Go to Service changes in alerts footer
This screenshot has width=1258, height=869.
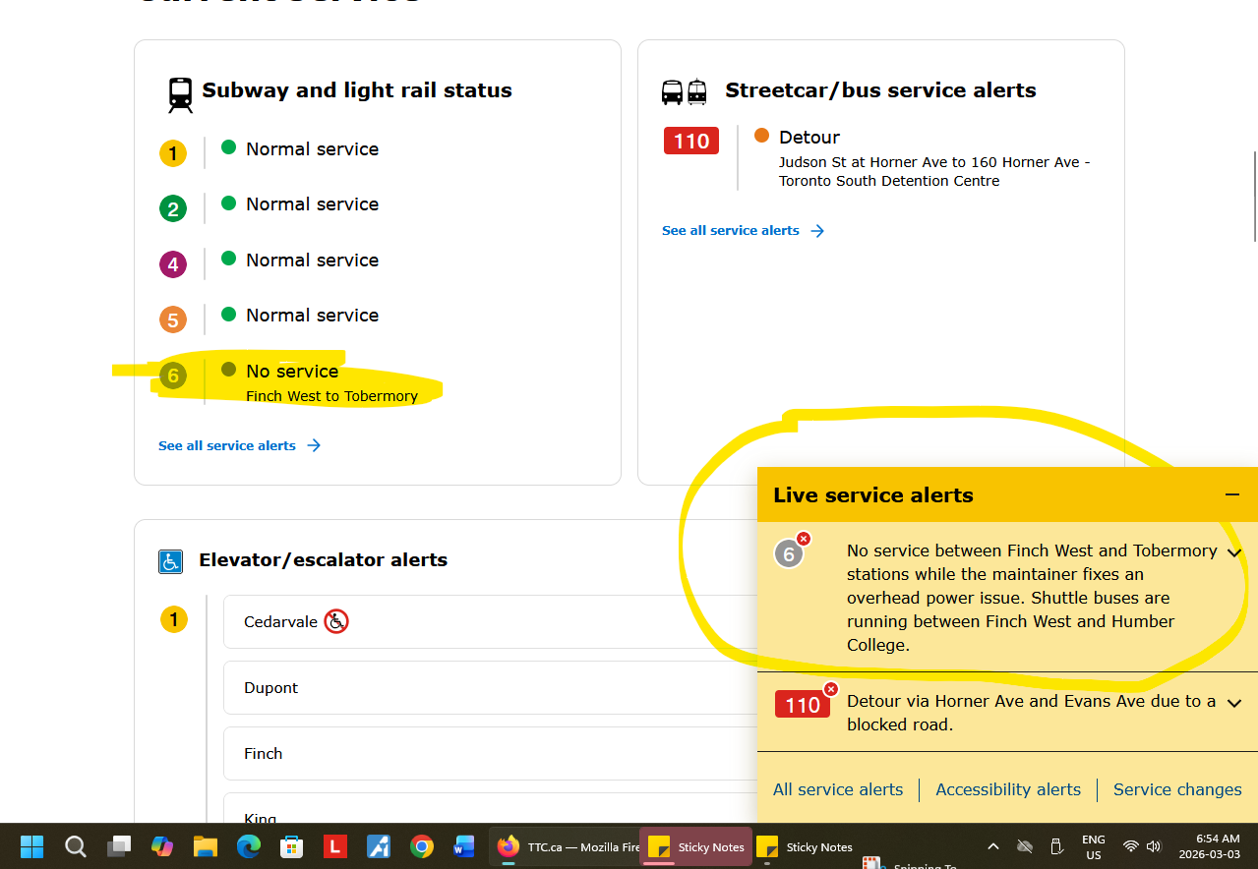[1176, 789]
